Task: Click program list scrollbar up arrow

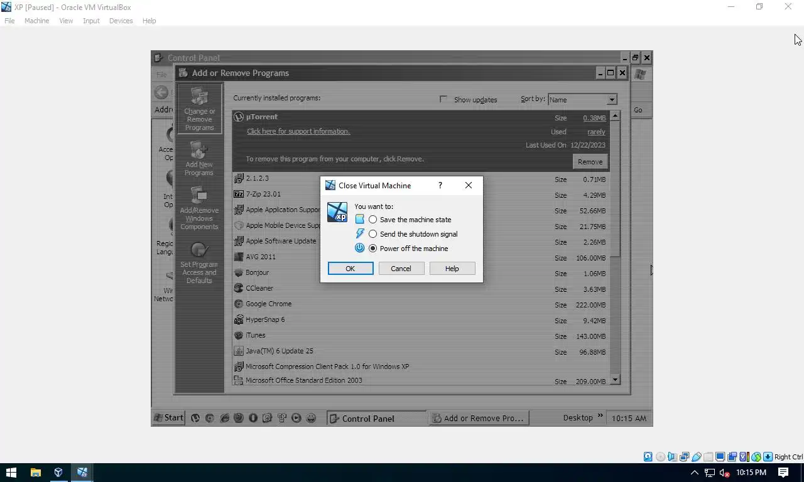Action: 615,116
